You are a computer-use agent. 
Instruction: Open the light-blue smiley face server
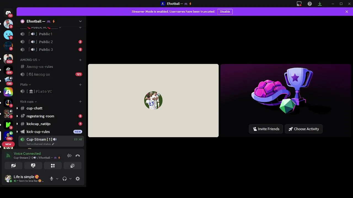pos(8,35)
